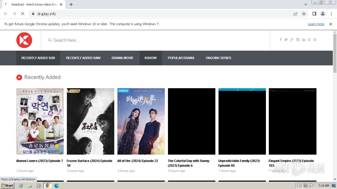Open the Chrome three-dot menu
Image resolution: width=337 pixels, height=189 pixels.
coord(331,14)
